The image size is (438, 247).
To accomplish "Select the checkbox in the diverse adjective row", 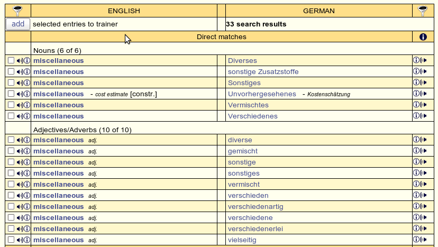I will [11, 140].
